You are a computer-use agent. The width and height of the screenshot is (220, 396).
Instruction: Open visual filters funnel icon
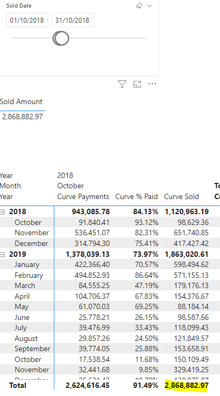point(122,84)
